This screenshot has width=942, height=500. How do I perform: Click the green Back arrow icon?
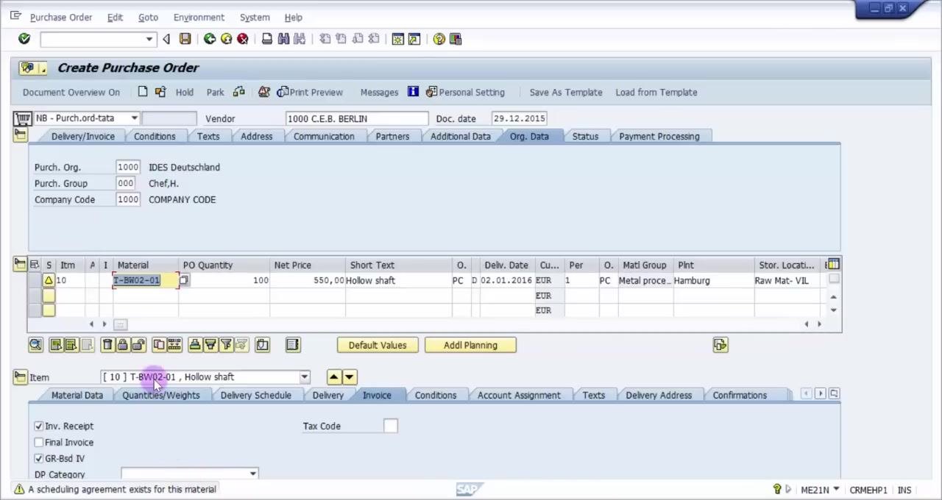coord(210,39)
